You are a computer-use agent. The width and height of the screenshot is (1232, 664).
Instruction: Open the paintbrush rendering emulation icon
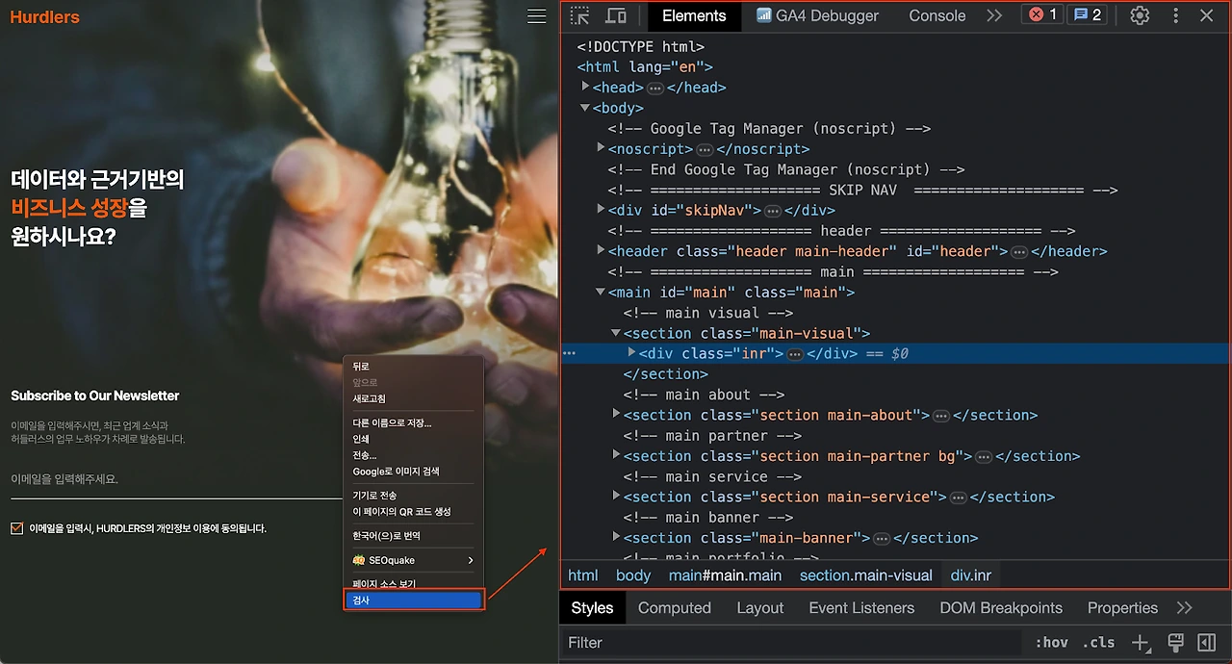click(x=1175, y=643)
